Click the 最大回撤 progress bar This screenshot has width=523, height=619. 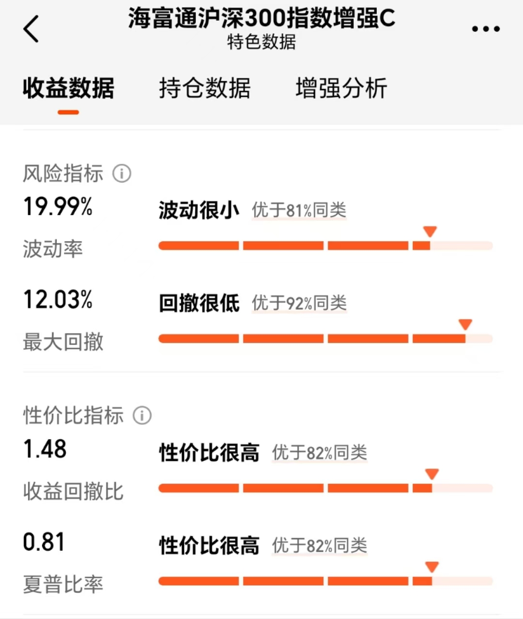pyautogui.click(x=325, y=339)
